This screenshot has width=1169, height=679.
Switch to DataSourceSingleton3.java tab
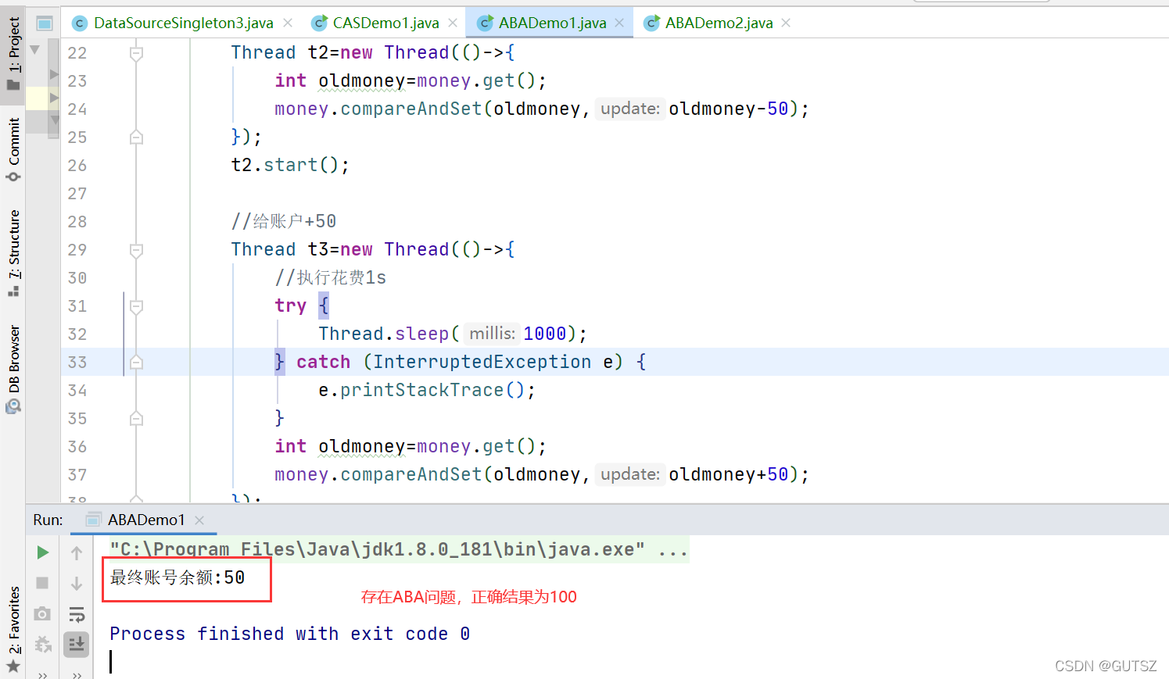tap(183, 23)
